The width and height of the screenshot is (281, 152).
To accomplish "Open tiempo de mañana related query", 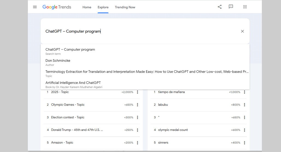I will pyautogui.click(x=171, y=92).
